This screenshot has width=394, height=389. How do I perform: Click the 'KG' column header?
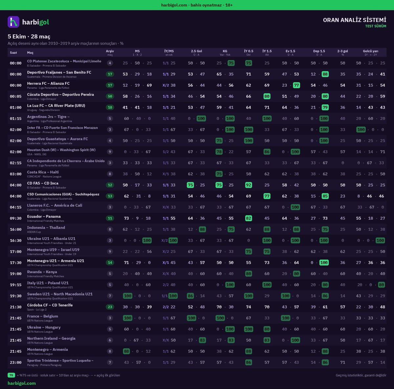(225, 52)
